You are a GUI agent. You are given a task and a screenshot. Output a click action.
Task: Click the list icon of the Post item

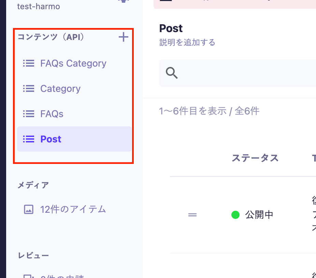(x=28, y=139)
